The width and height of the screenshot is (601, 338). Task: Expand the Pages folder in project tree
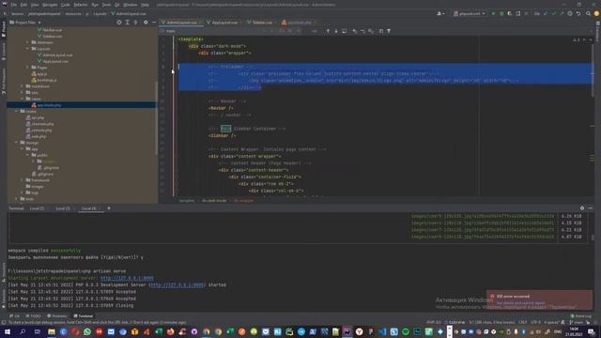click(x=28, y=68)
